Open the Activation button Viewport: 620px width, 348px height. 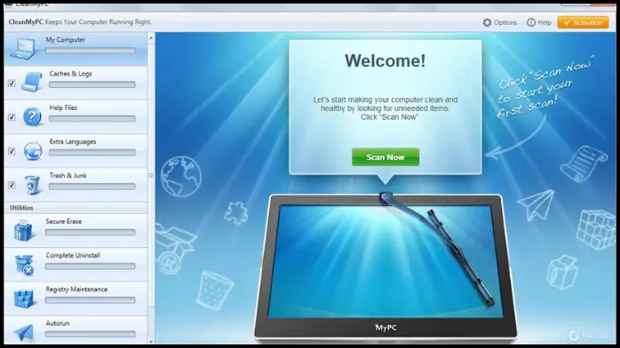point(583,22)
